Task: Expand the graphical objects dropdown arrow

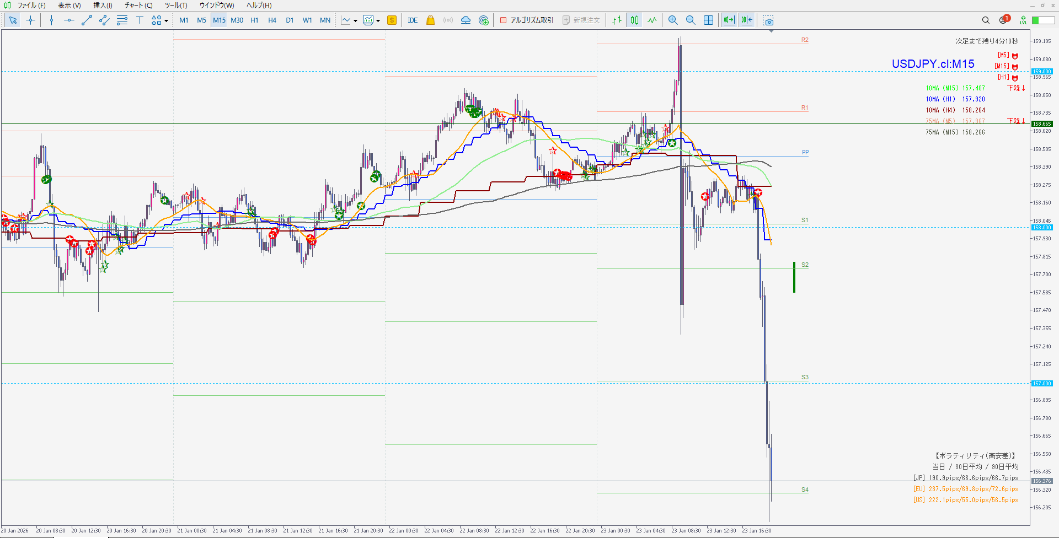Action: (x=166, y=21)
